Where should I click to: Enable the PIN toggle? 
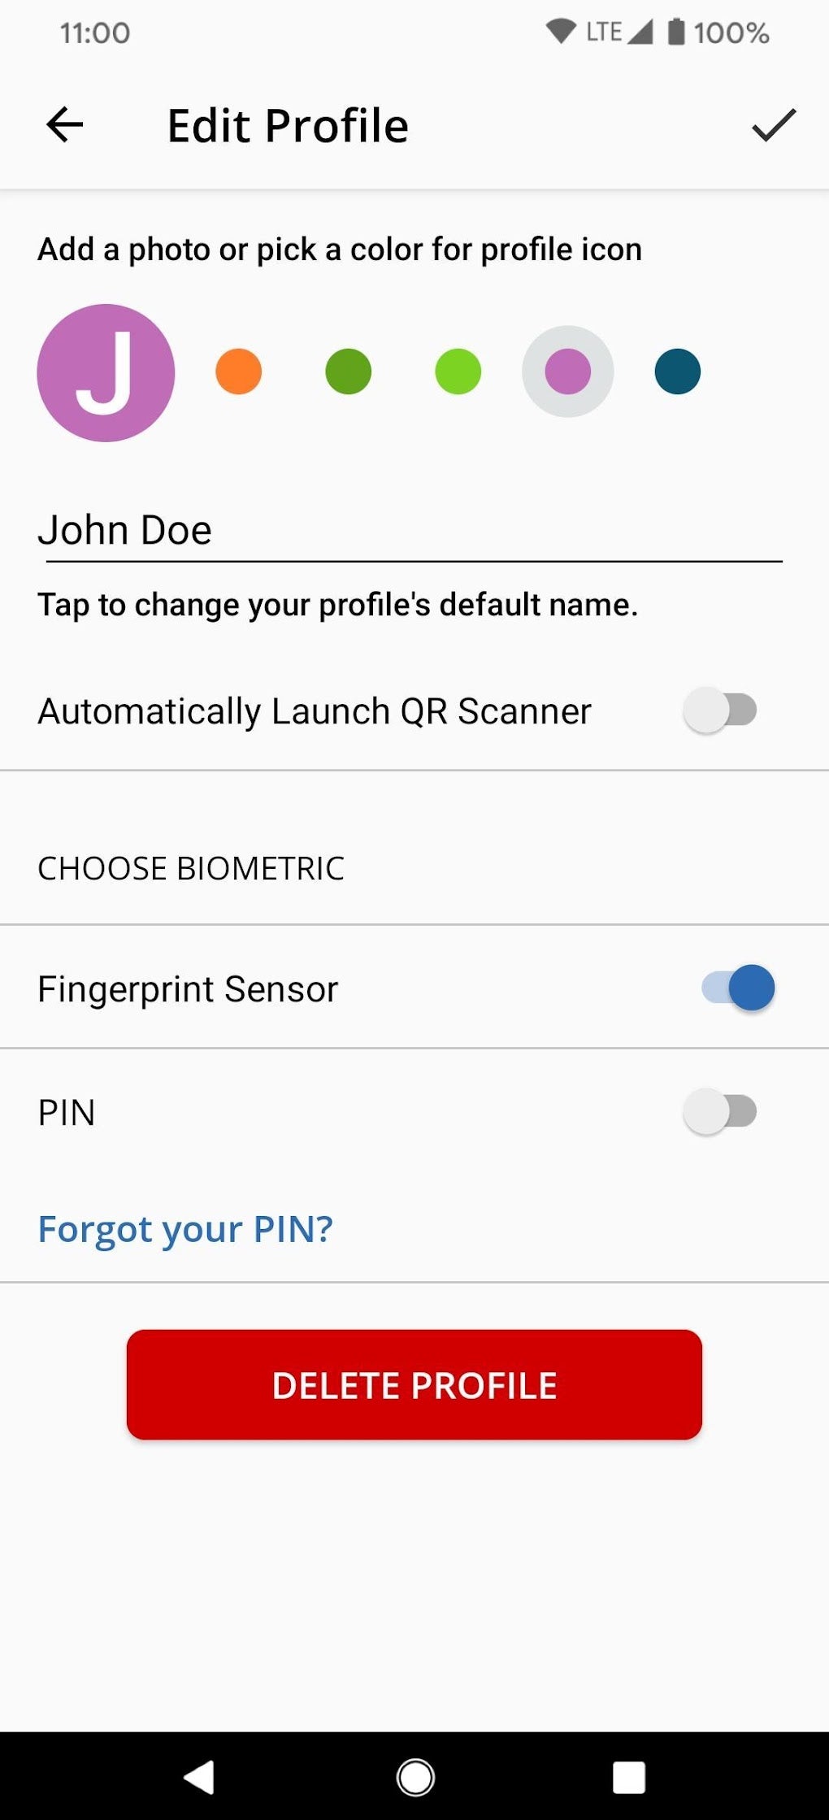(x=720, y=1112)
